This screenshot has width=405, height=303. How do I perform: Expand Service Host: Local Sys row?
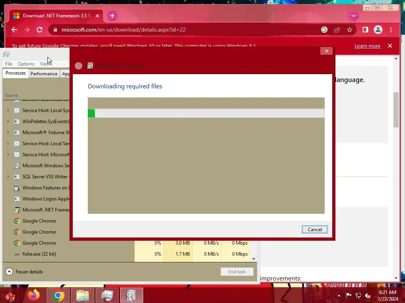8,110
